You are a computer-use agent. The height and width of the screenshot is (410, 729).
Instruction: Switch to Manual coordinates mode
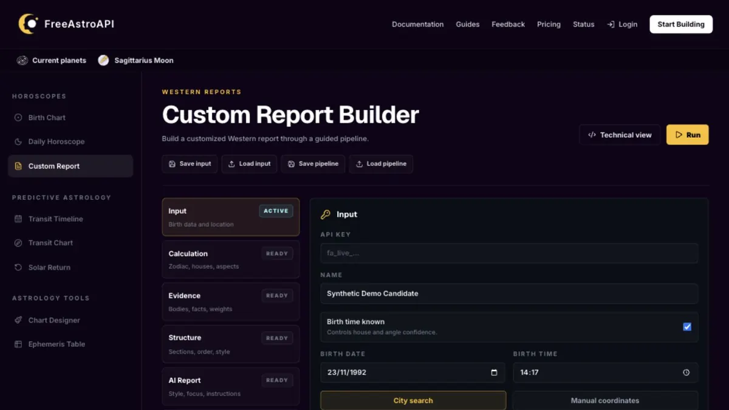click(605, 401)
